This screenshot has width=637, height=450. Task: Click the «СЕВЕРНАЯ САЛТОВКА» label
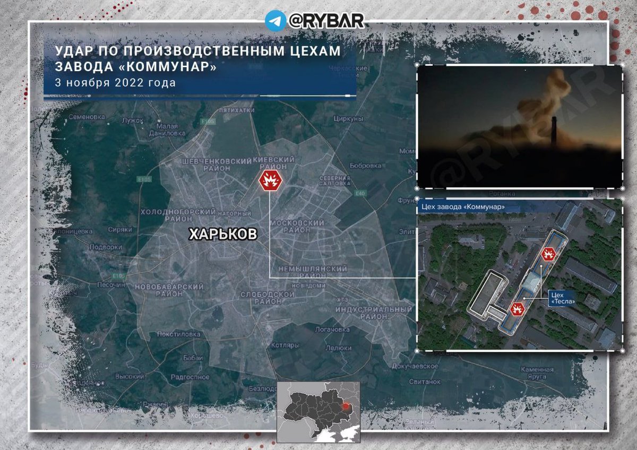[x=335, y=180]
